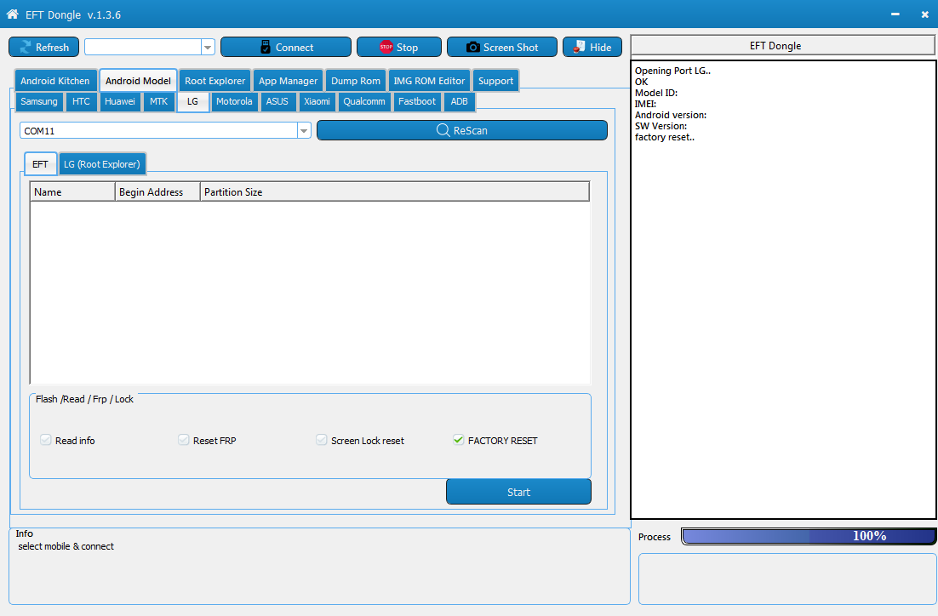This screenshot has height=616, width=938.
Task: Switch to the Huawei tab
Action: pyautogui.click(x=120, y=101)
